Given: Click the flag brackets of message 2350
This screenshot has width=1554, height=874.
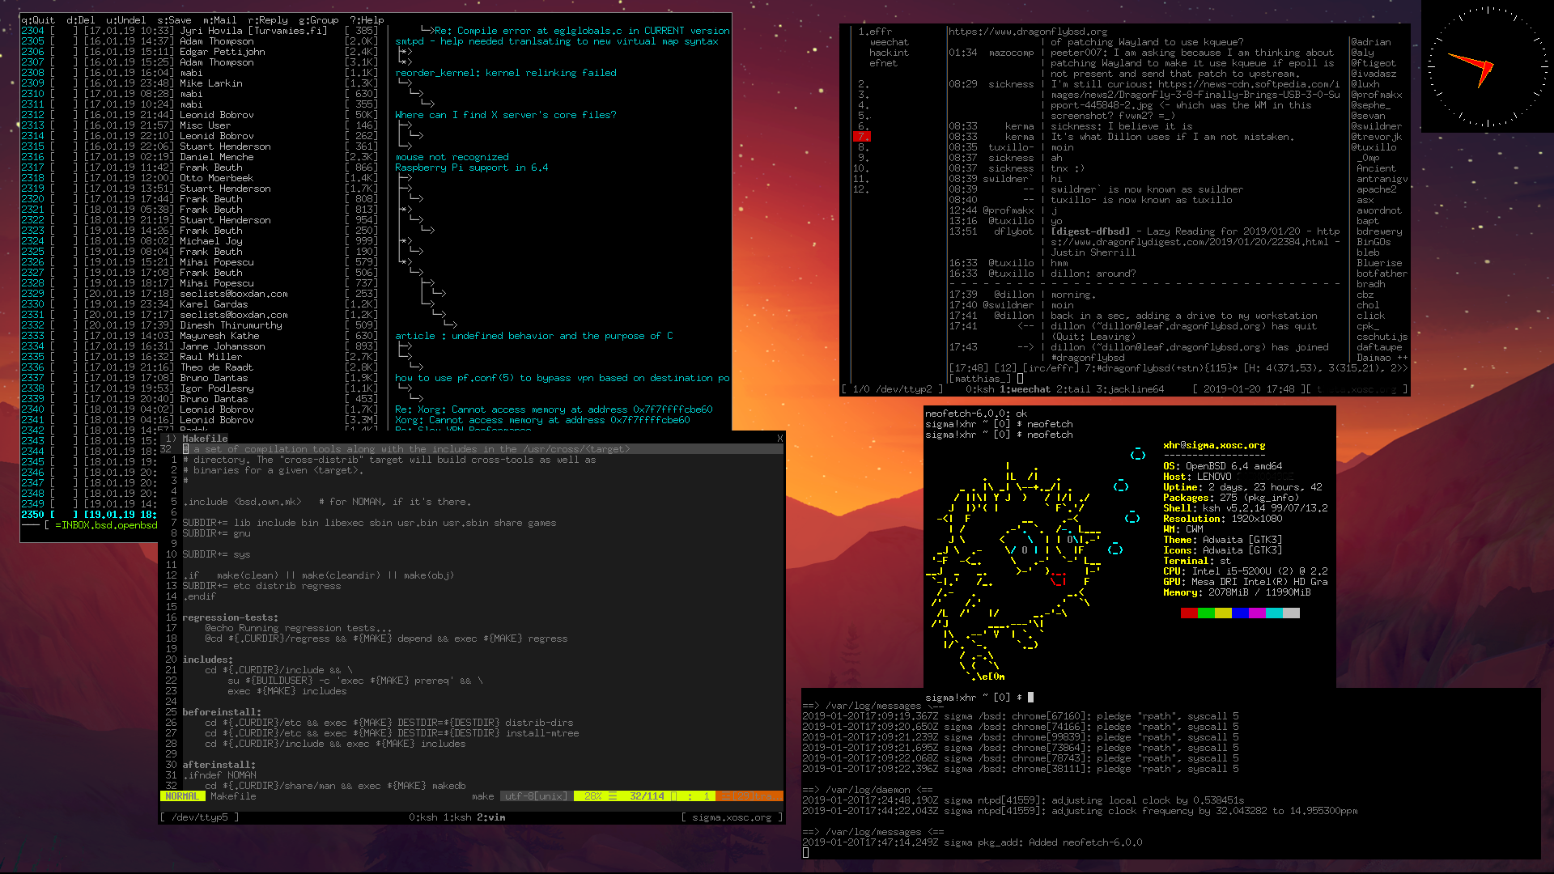Looking at the screenshot, I should click(x=65, y=515).
